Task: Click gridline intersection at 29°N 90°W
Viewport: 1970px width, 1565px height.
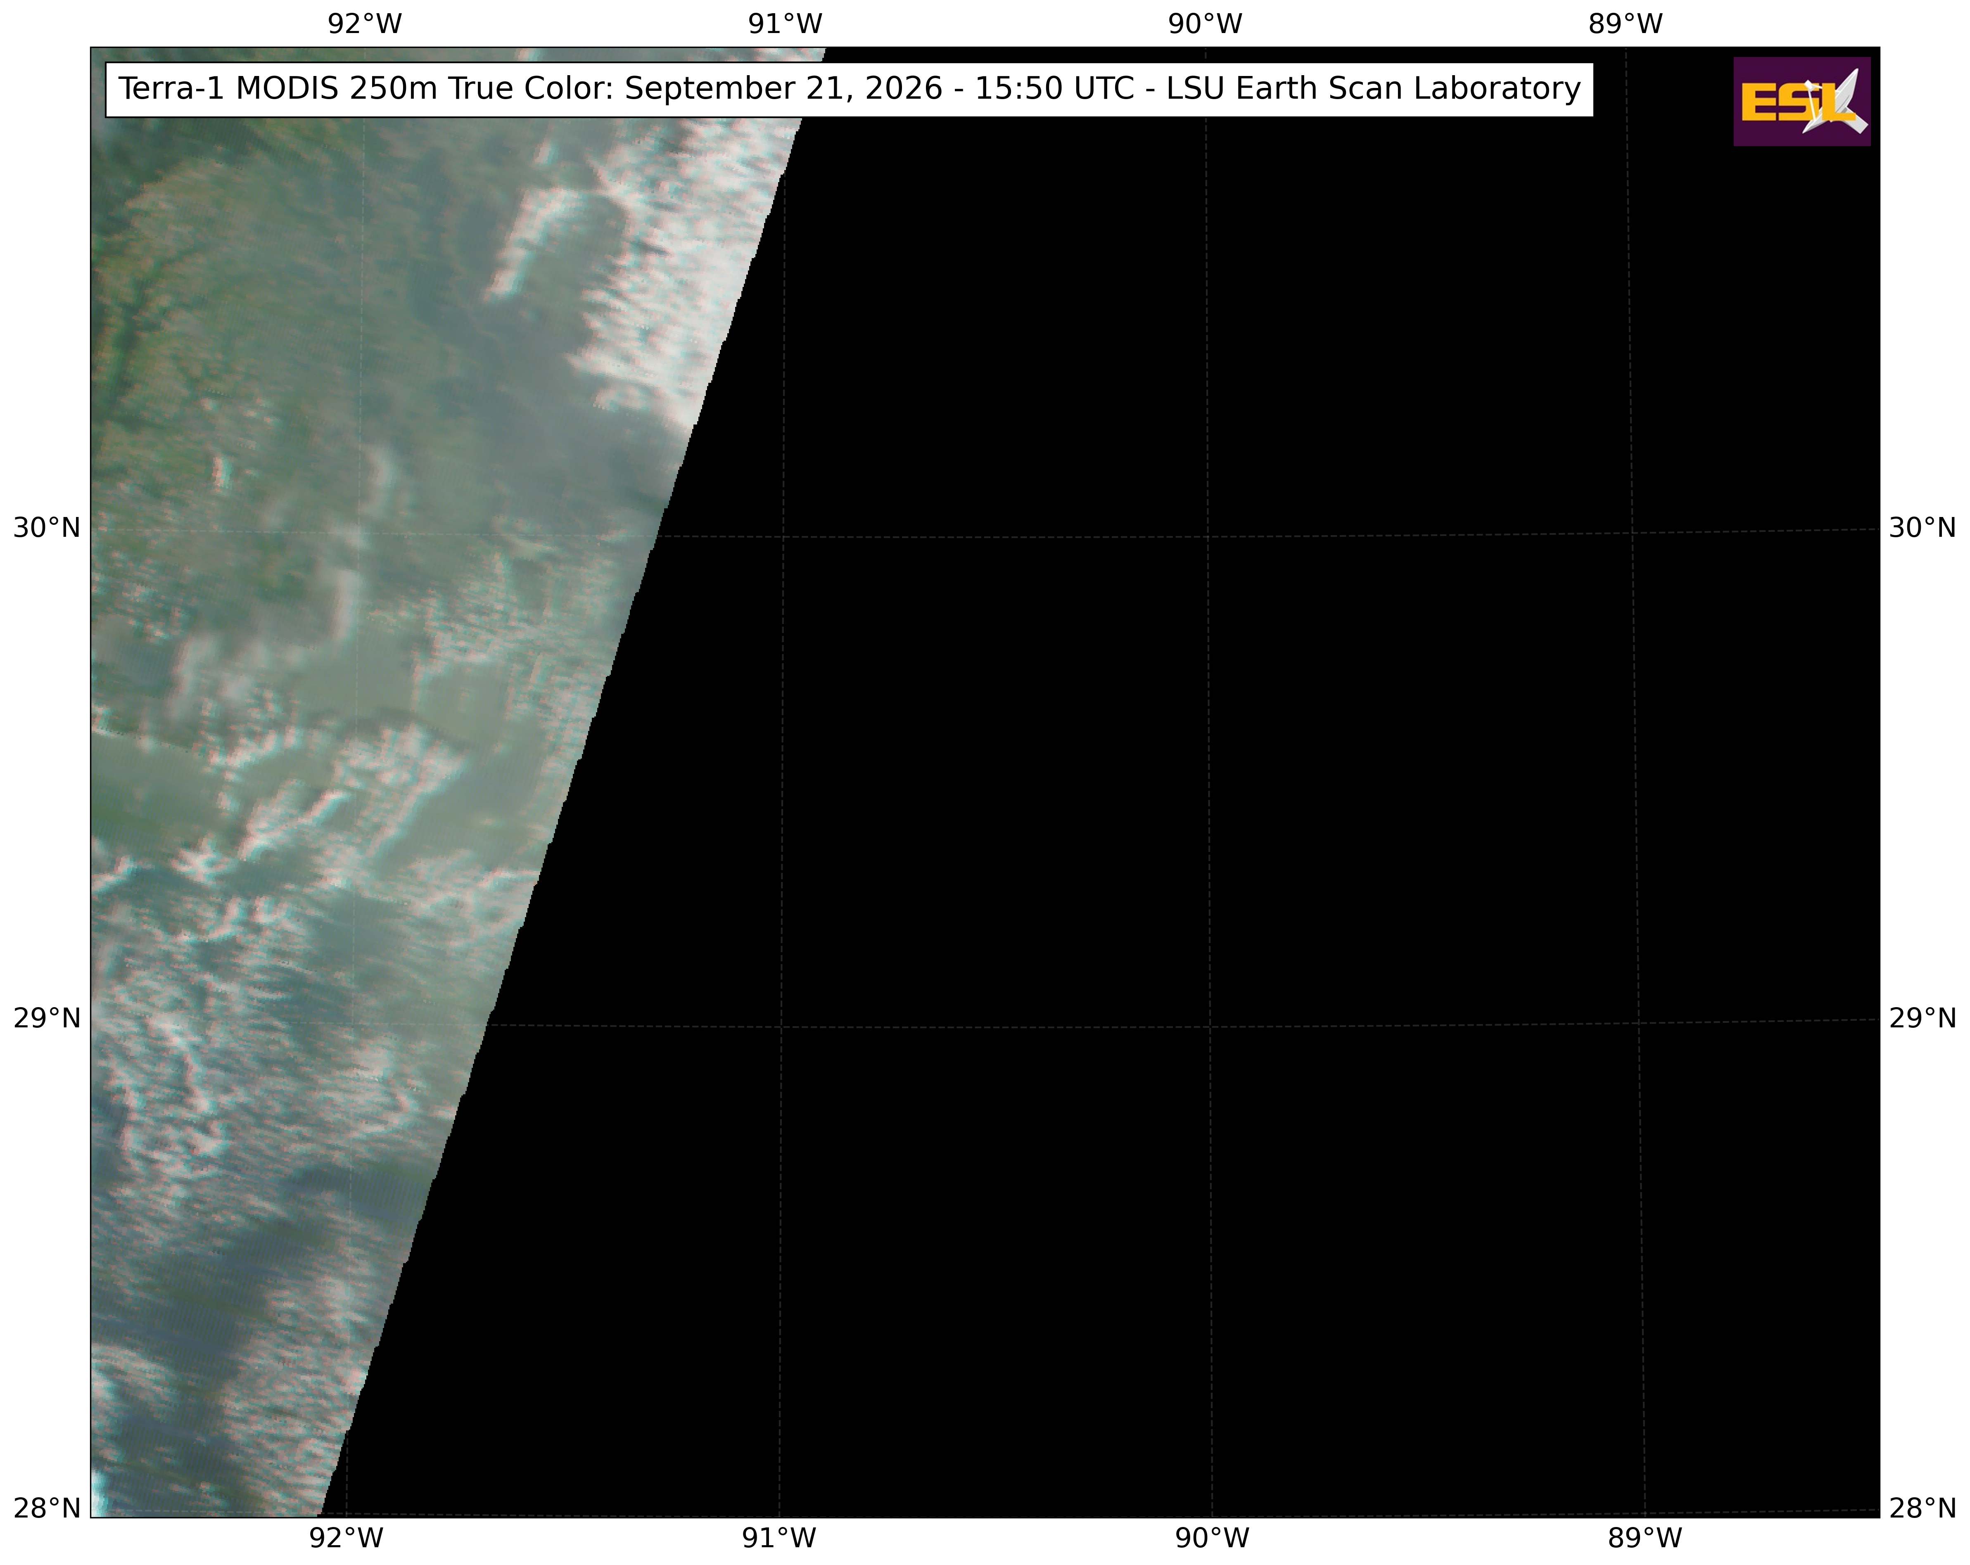Action: (x=1210, y=1025)
